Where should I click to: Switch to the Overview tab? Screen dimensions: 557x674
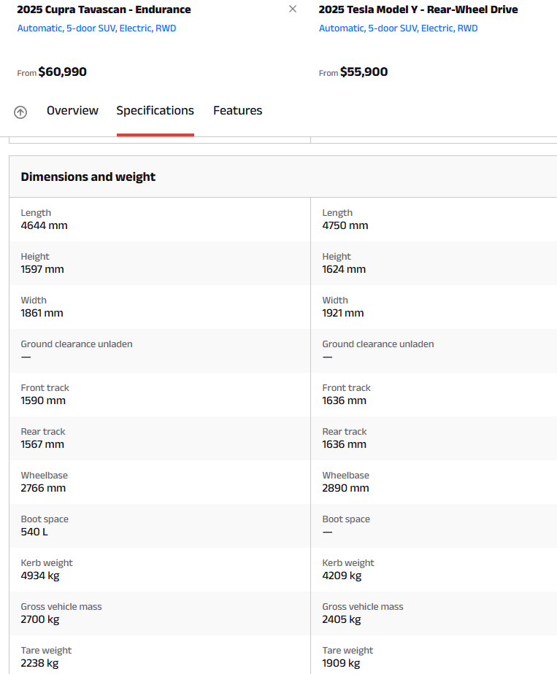(x=72, y=110)
